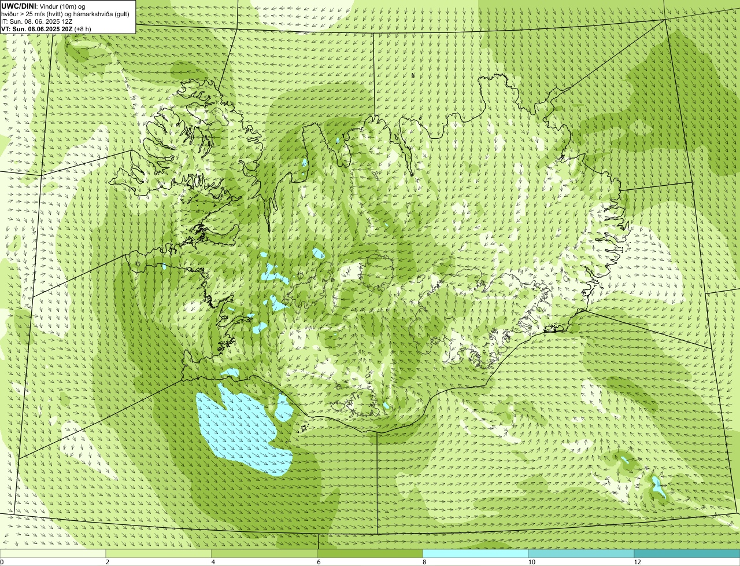This screenshot has height=566, width=740.
Task: Click the 8–10 m/s light cyan legend segment
Action: pos(476,554)
